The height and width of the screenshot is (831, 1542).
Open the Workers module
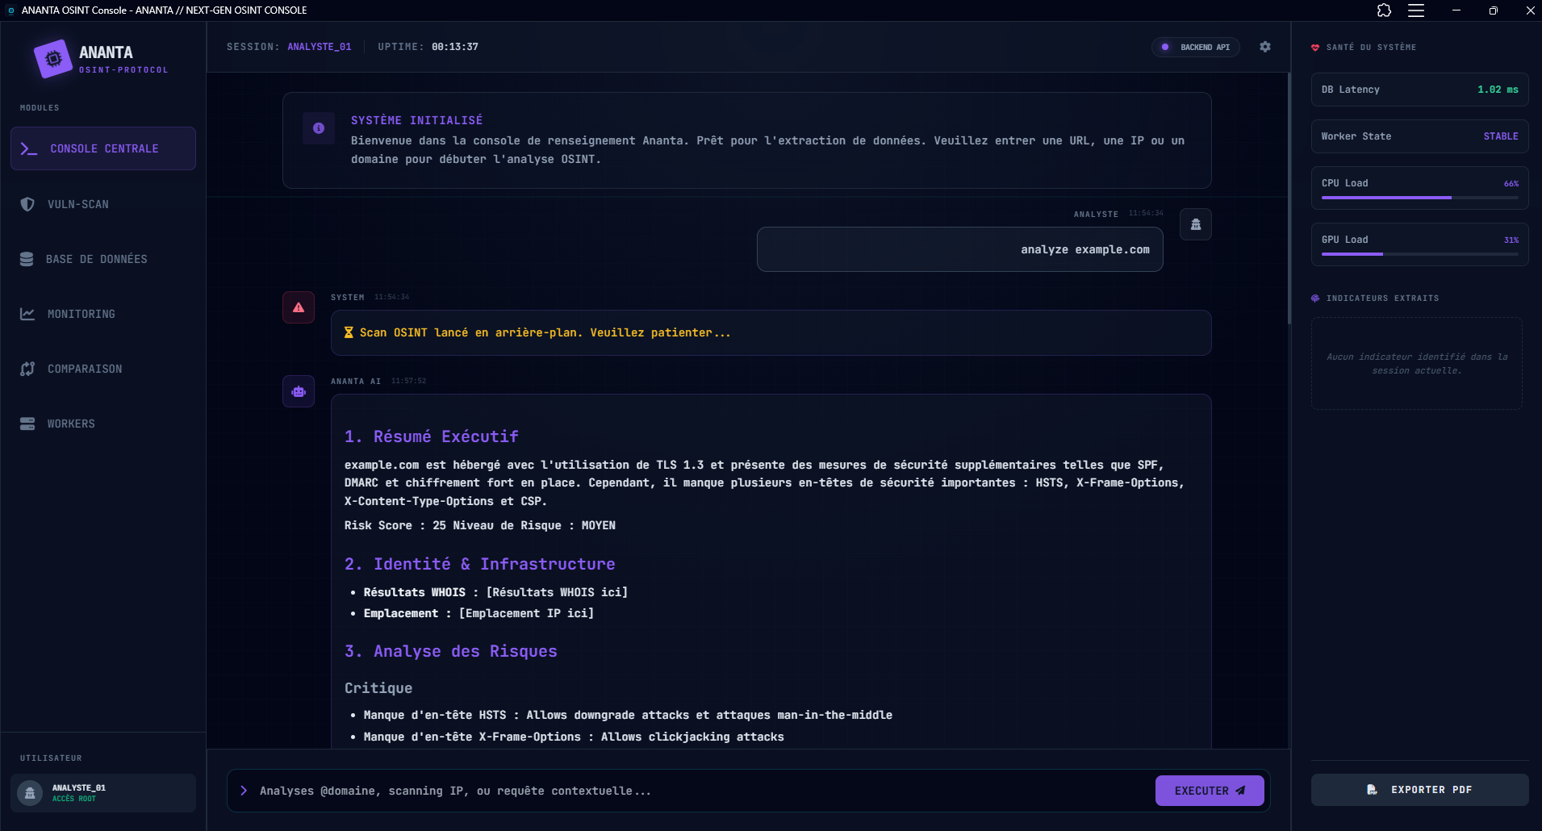point(103,424)
